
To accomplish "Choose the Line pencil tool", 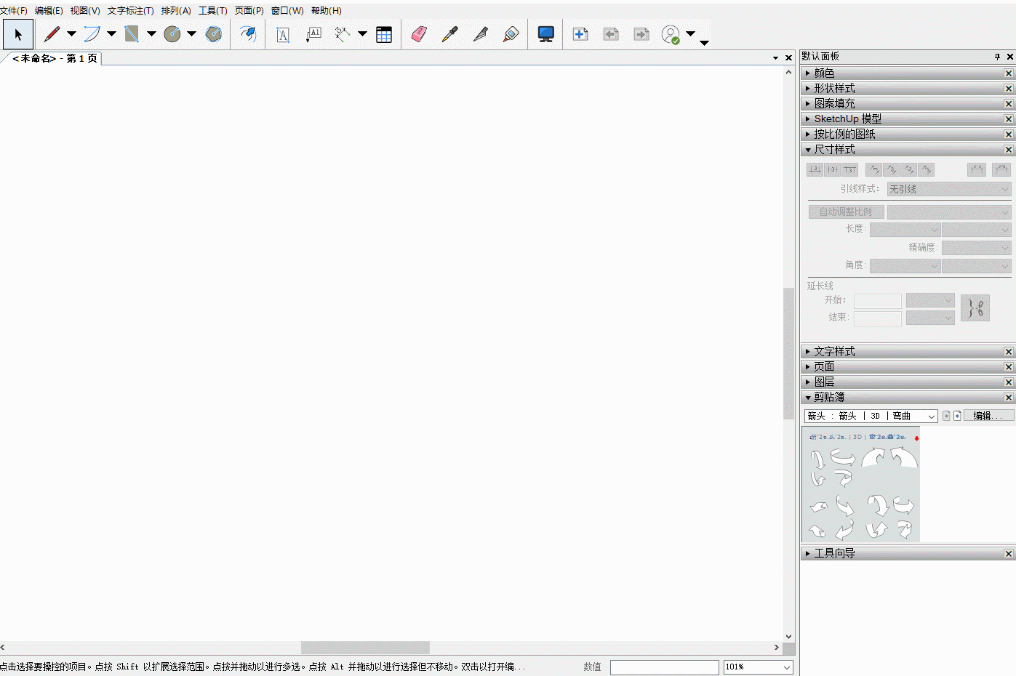I will tap(52, 34).
